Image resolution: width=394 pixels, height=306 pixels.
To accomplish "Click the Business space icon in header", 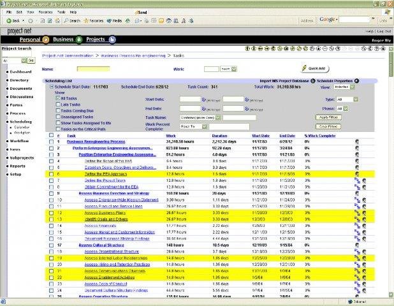I will (79, 40).
